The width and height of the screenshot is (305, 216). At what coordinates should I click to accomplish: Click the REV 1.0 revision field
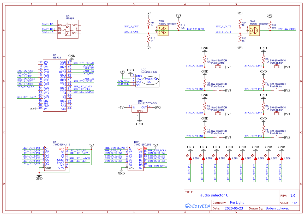point(291,195)
